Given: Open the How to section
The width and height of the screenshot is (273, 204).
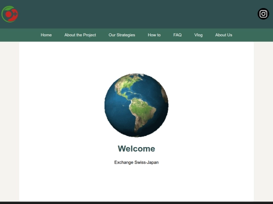Looking at the screenshot, I should [154, 35].
